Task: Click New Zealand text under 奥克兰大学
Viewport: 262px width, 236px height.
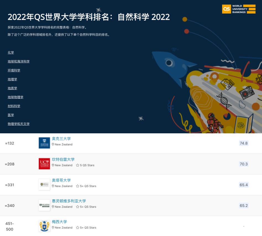Action: pos(64,145)
